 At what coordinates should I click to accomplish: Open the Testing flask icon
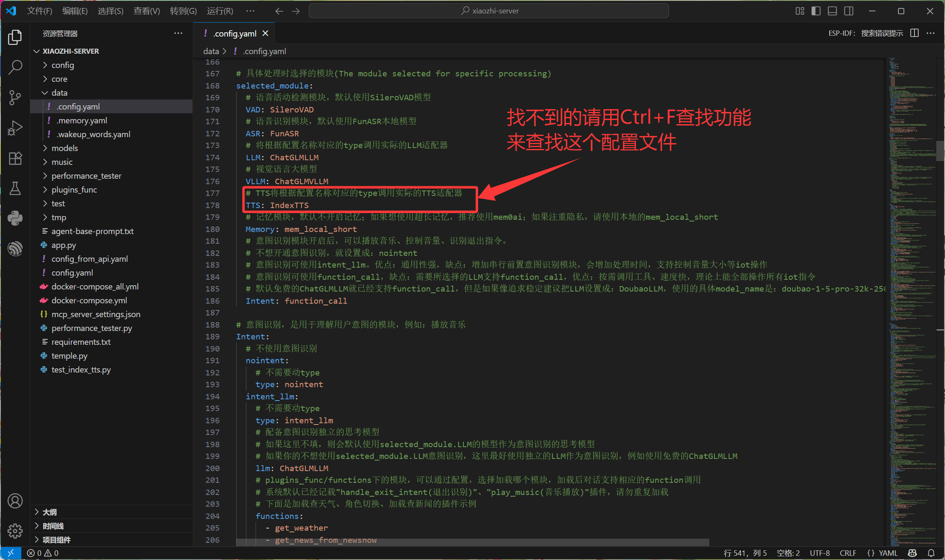coord(15,188)
